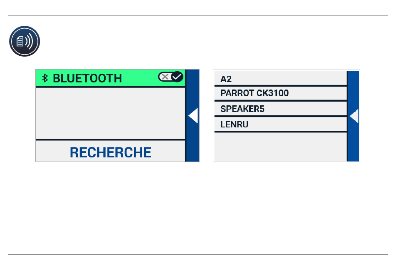Tap the back arrow beside the RECHERCHE panel

(193, 116)
